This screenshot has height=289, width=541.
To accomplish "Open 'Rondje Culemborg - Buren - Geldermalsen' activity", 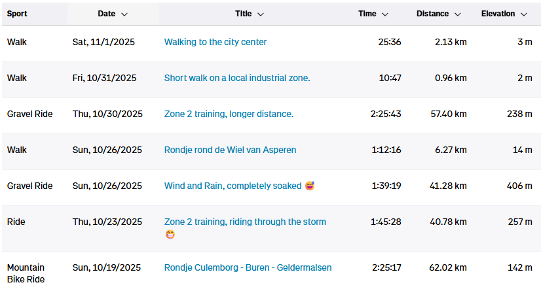I will (248, 267).
